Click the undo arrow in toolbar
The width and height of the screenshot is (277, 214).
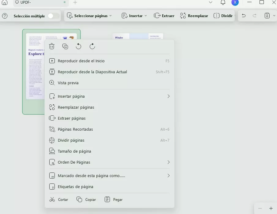(244, 16)
